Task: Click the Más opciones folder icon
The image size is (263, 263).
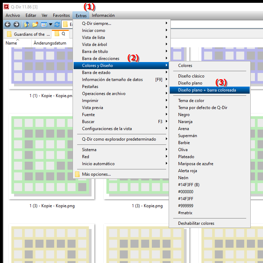Action: (77, 174)
